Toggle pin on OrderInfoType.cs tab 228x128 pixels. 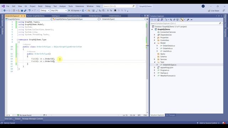tap(22, 16)
